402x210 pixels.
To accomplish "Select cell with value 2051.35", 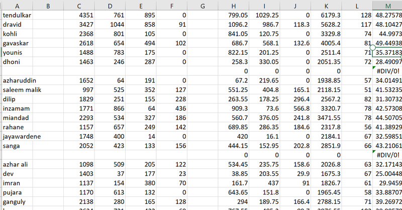I will tap(326, 62).
